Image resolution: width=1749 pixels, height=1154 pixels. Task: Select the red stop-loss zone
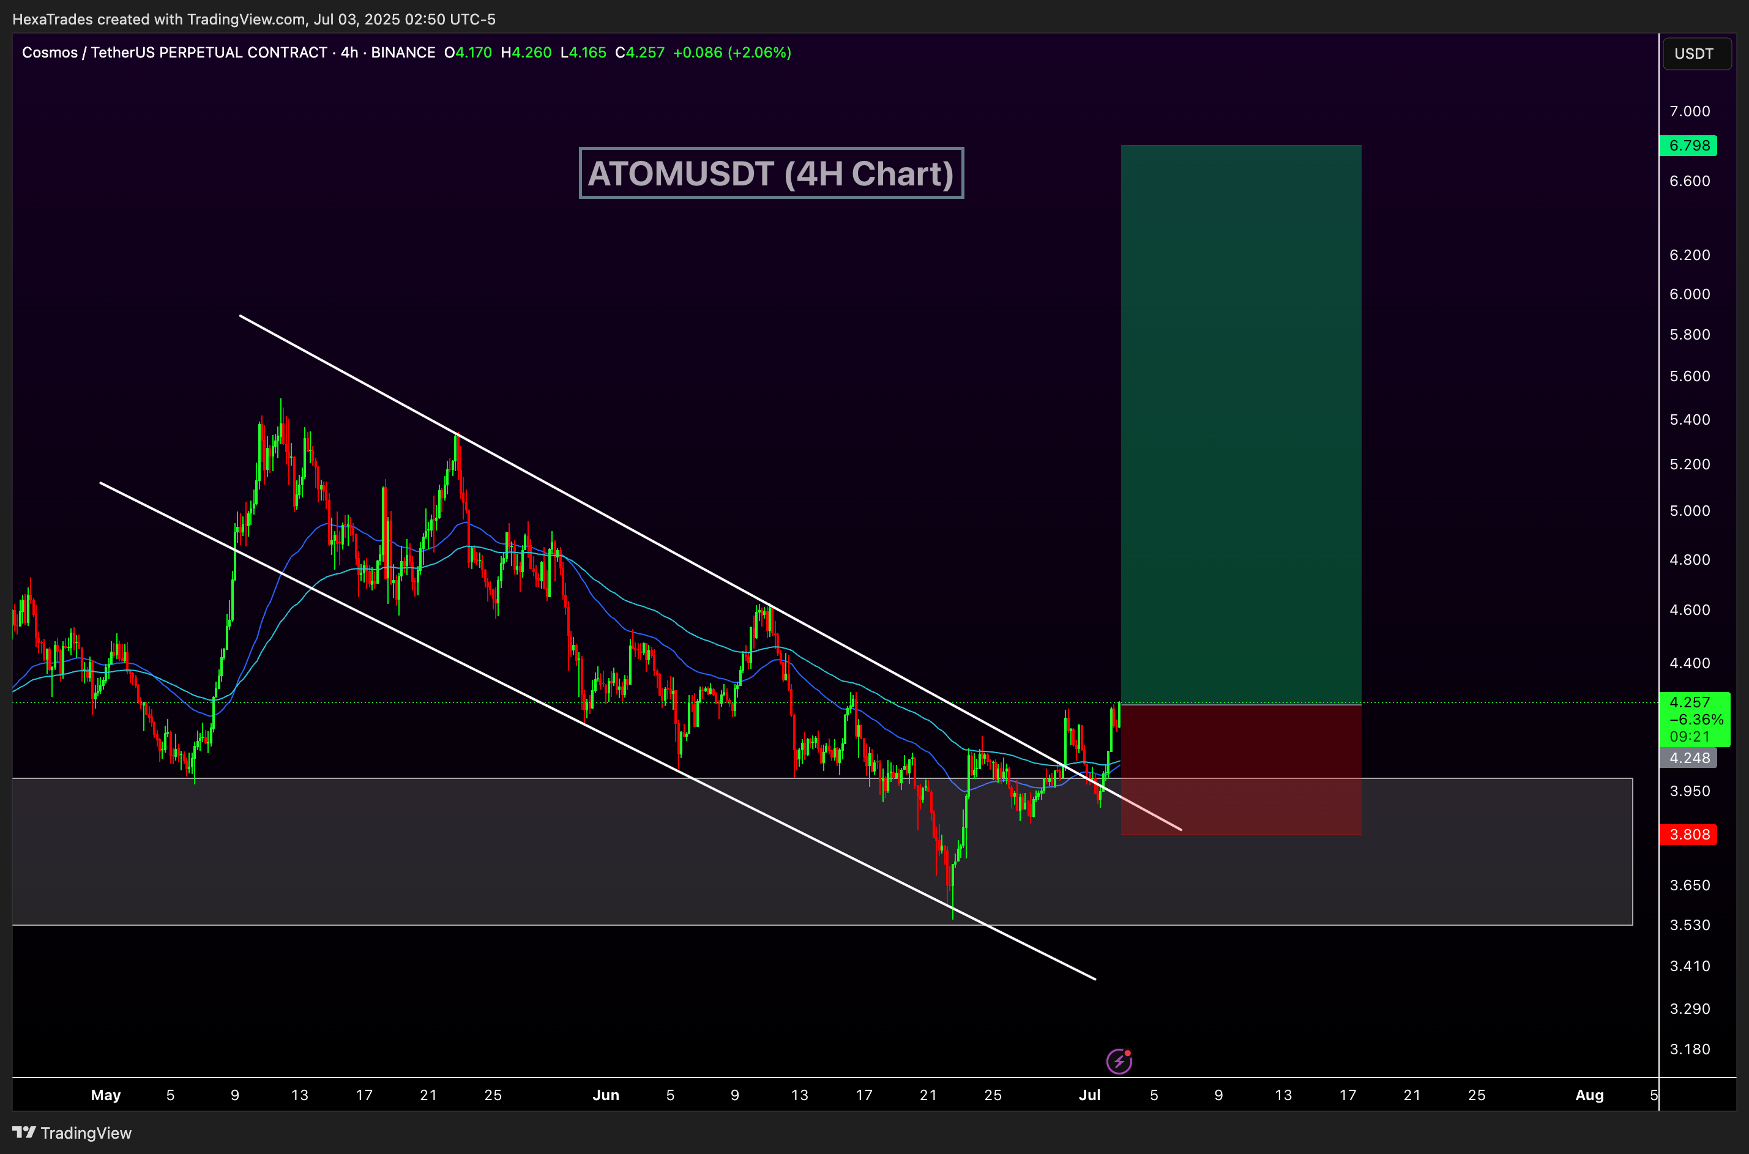coord(1241,770)
